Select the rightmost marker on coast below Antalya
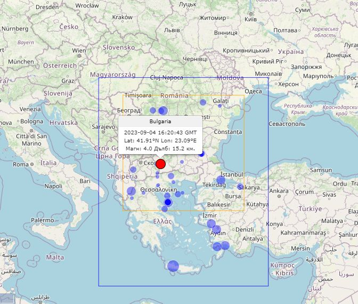 (x=225, y=246)
